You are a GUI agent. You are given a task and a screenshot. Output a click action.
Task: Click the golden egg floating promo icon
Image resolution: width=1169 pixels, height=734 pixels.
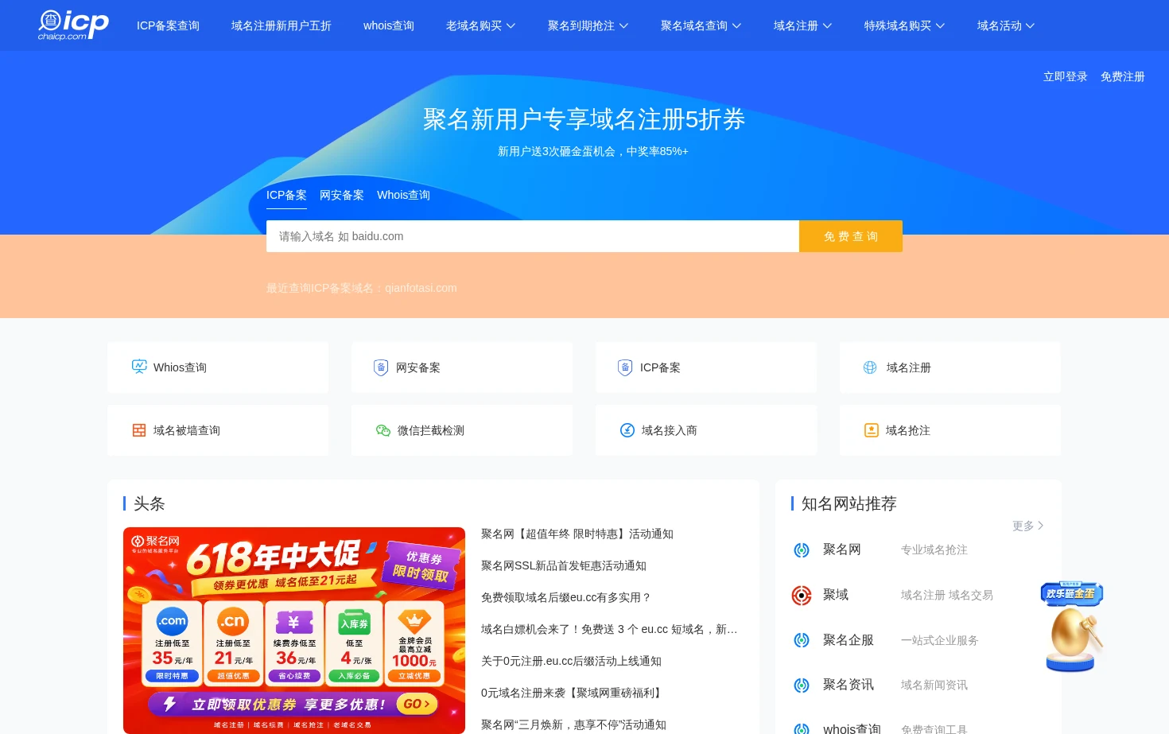(x=1072, y=627)
